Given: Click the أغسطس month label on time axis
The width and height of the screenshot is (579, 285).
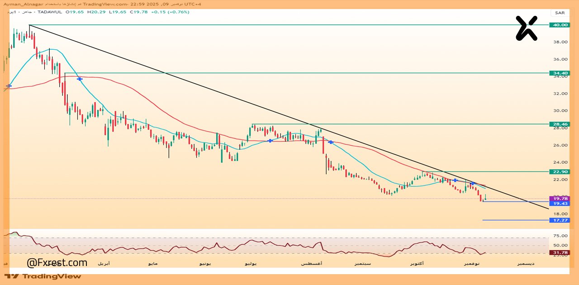Looking at the screenshot, I should tap(312, 263).
